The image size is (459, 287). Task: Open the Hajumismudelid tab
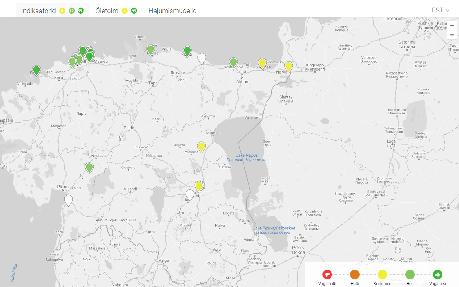pos(172,11)
